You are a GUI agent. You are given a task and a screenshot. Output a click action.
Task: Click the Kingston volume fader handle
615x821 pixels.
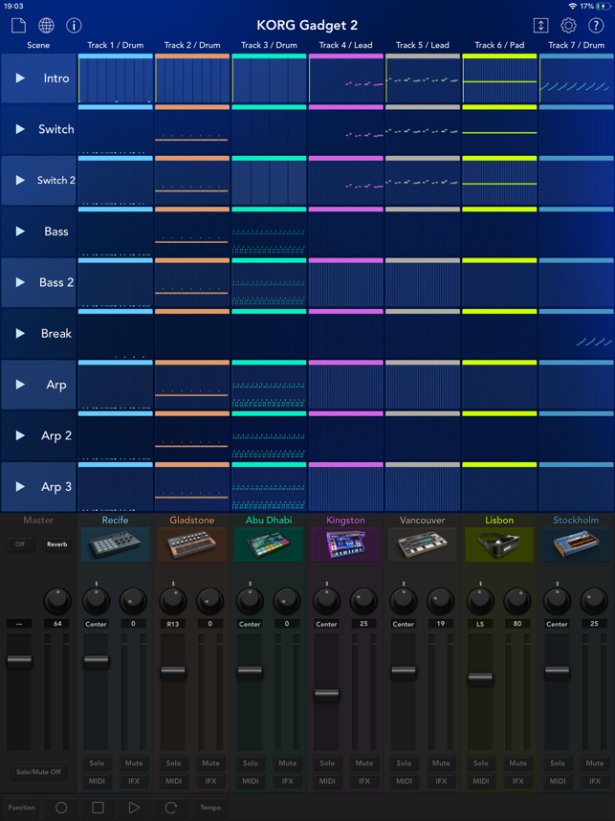[x=326, y=695]
